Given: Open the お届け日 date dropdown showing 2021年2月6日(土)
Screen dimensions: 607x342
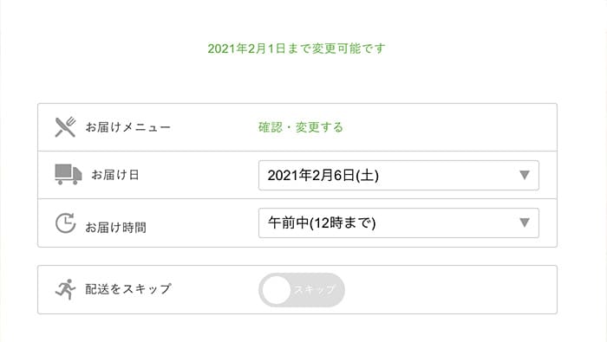Looking at the screenshot, I should pyautogui.click(x=399, y=176).
